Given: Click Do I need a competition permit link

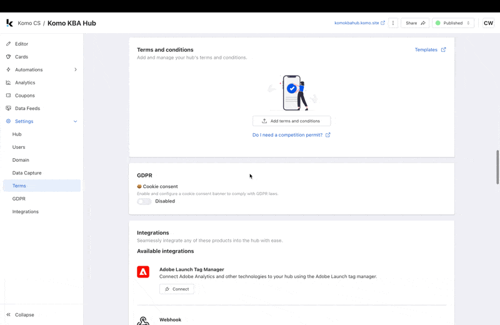Looking at the screenshot, I should (x=291, y=135).
